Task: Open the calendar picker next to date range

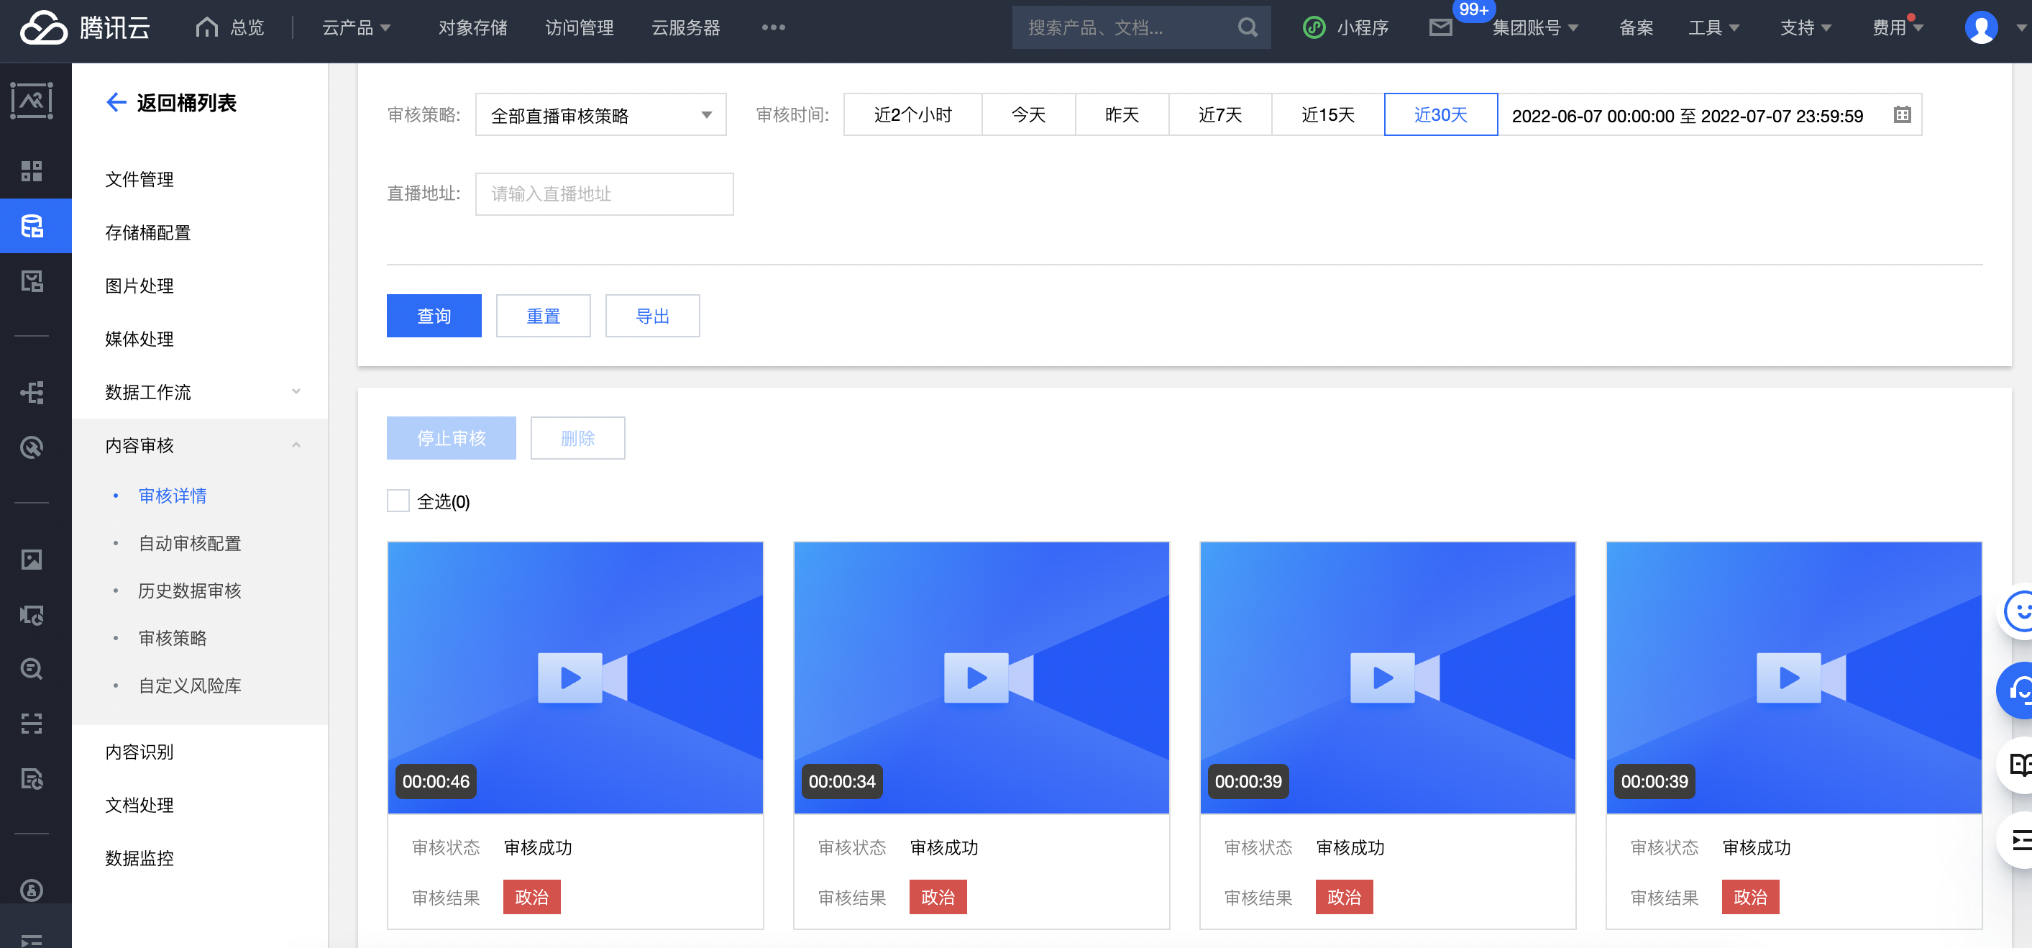Action: [x=1903, y=115]
